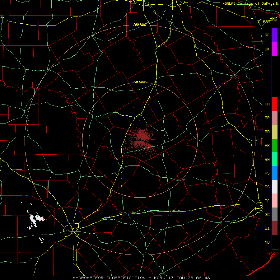Click the dark green HR legend swatch
Screen dimensions: 280x280
point(275,146)
